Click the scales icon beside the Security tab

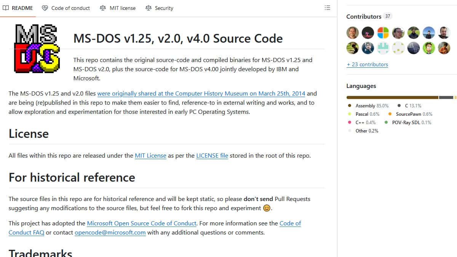pyautogui.click(x=149, y=8)
